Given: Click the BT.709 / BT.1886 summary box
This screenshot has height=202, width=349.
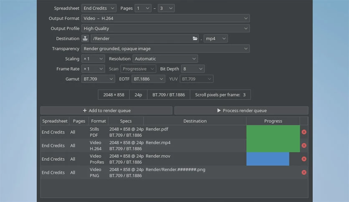Looking at the screenshot, I should coord(169,95).
